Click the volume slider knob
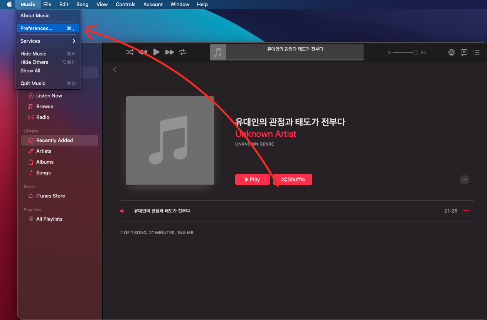 415,52
